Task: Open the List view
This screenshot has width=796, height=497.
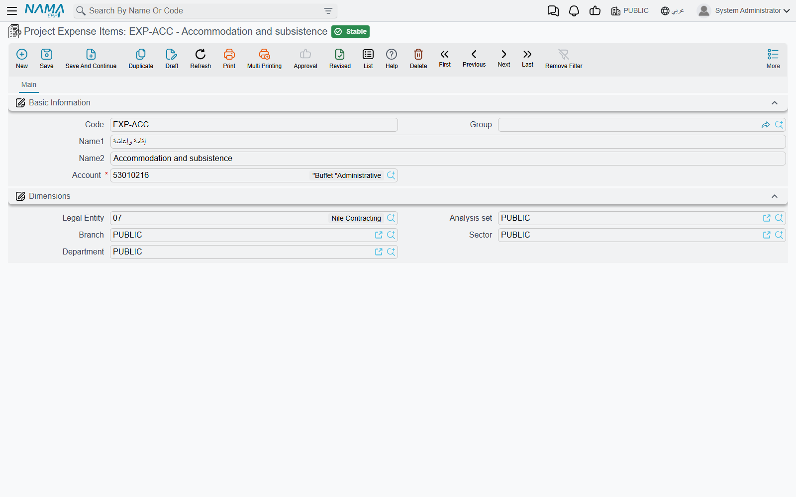Action: 368,59
